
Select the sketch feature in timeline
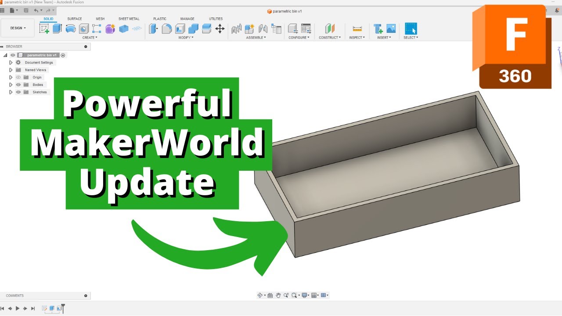point(44,308)
